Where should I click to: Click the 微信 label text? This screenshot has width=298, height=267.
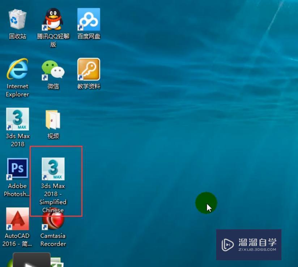tap(53, 86)
